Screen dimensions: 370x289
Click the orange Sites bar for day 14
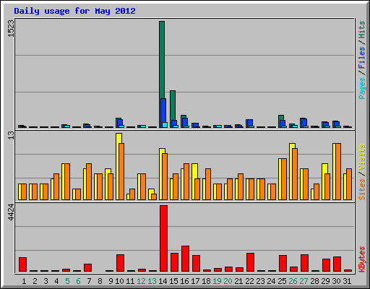pos(165,176)
